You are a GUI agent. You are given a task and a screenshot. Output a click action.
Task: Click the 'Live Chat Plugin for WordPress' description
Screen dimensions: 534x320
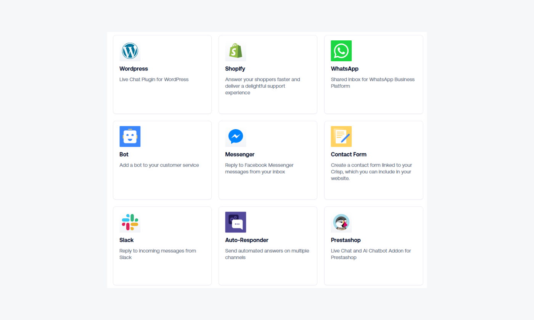point(154,80)
